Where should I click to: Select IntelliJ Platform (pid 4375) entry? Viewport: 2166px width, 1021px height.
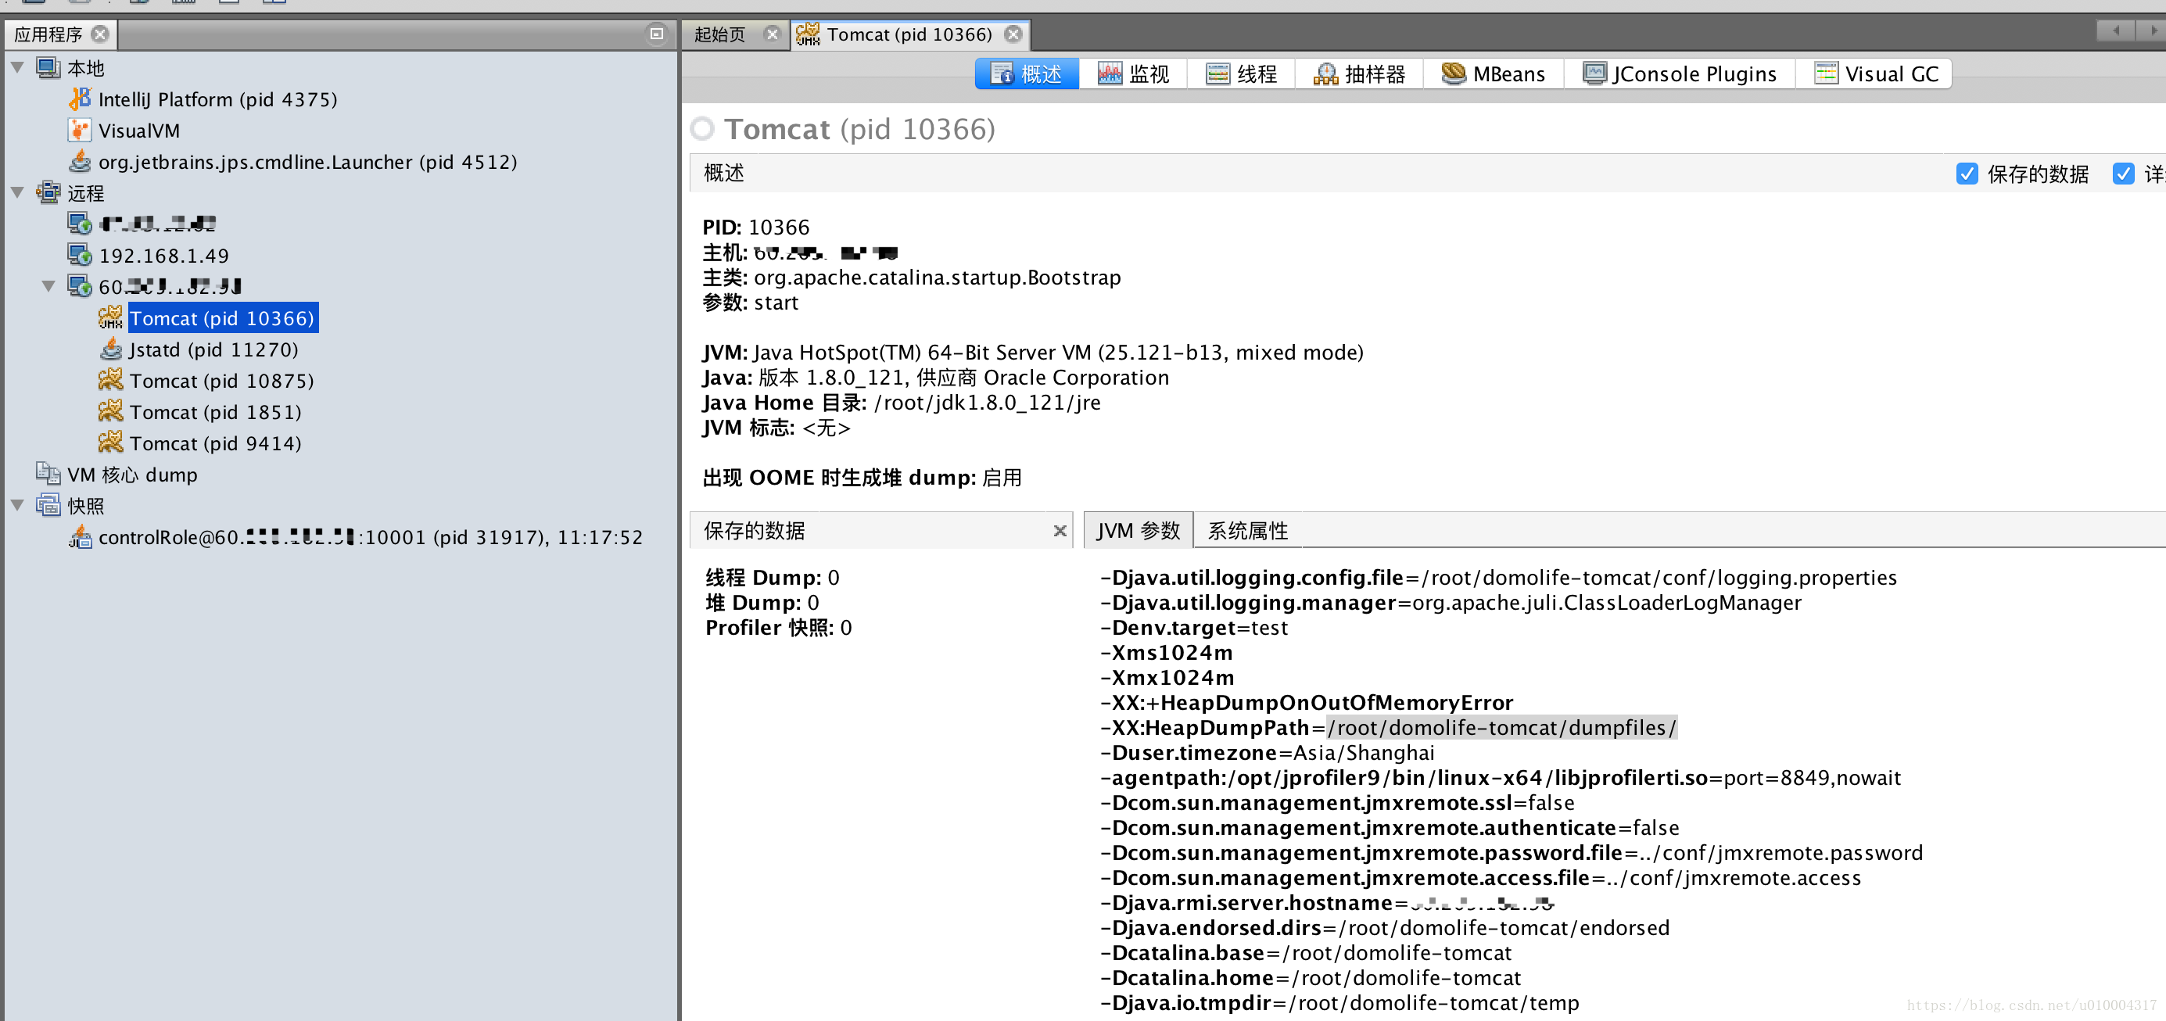218,99
